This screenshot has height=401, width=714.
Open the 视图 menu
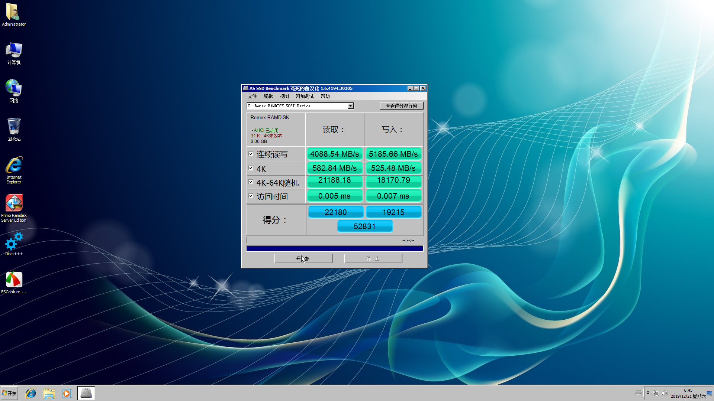coord(284,96)
